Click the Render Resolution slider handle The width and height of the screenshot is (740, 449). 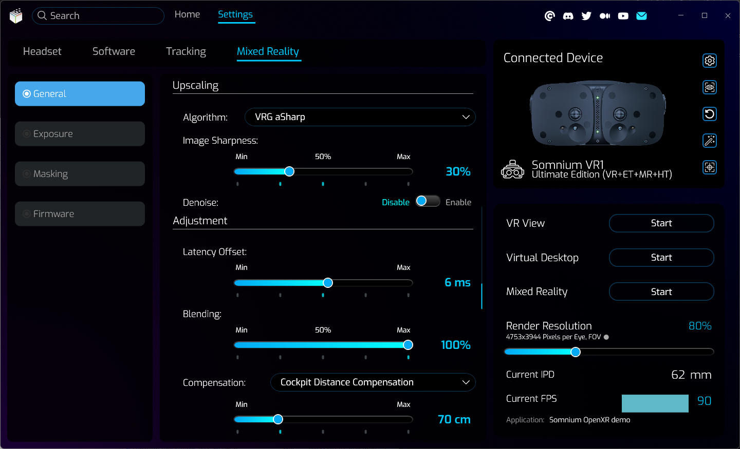pyautogui.click(x=576, y=352)
